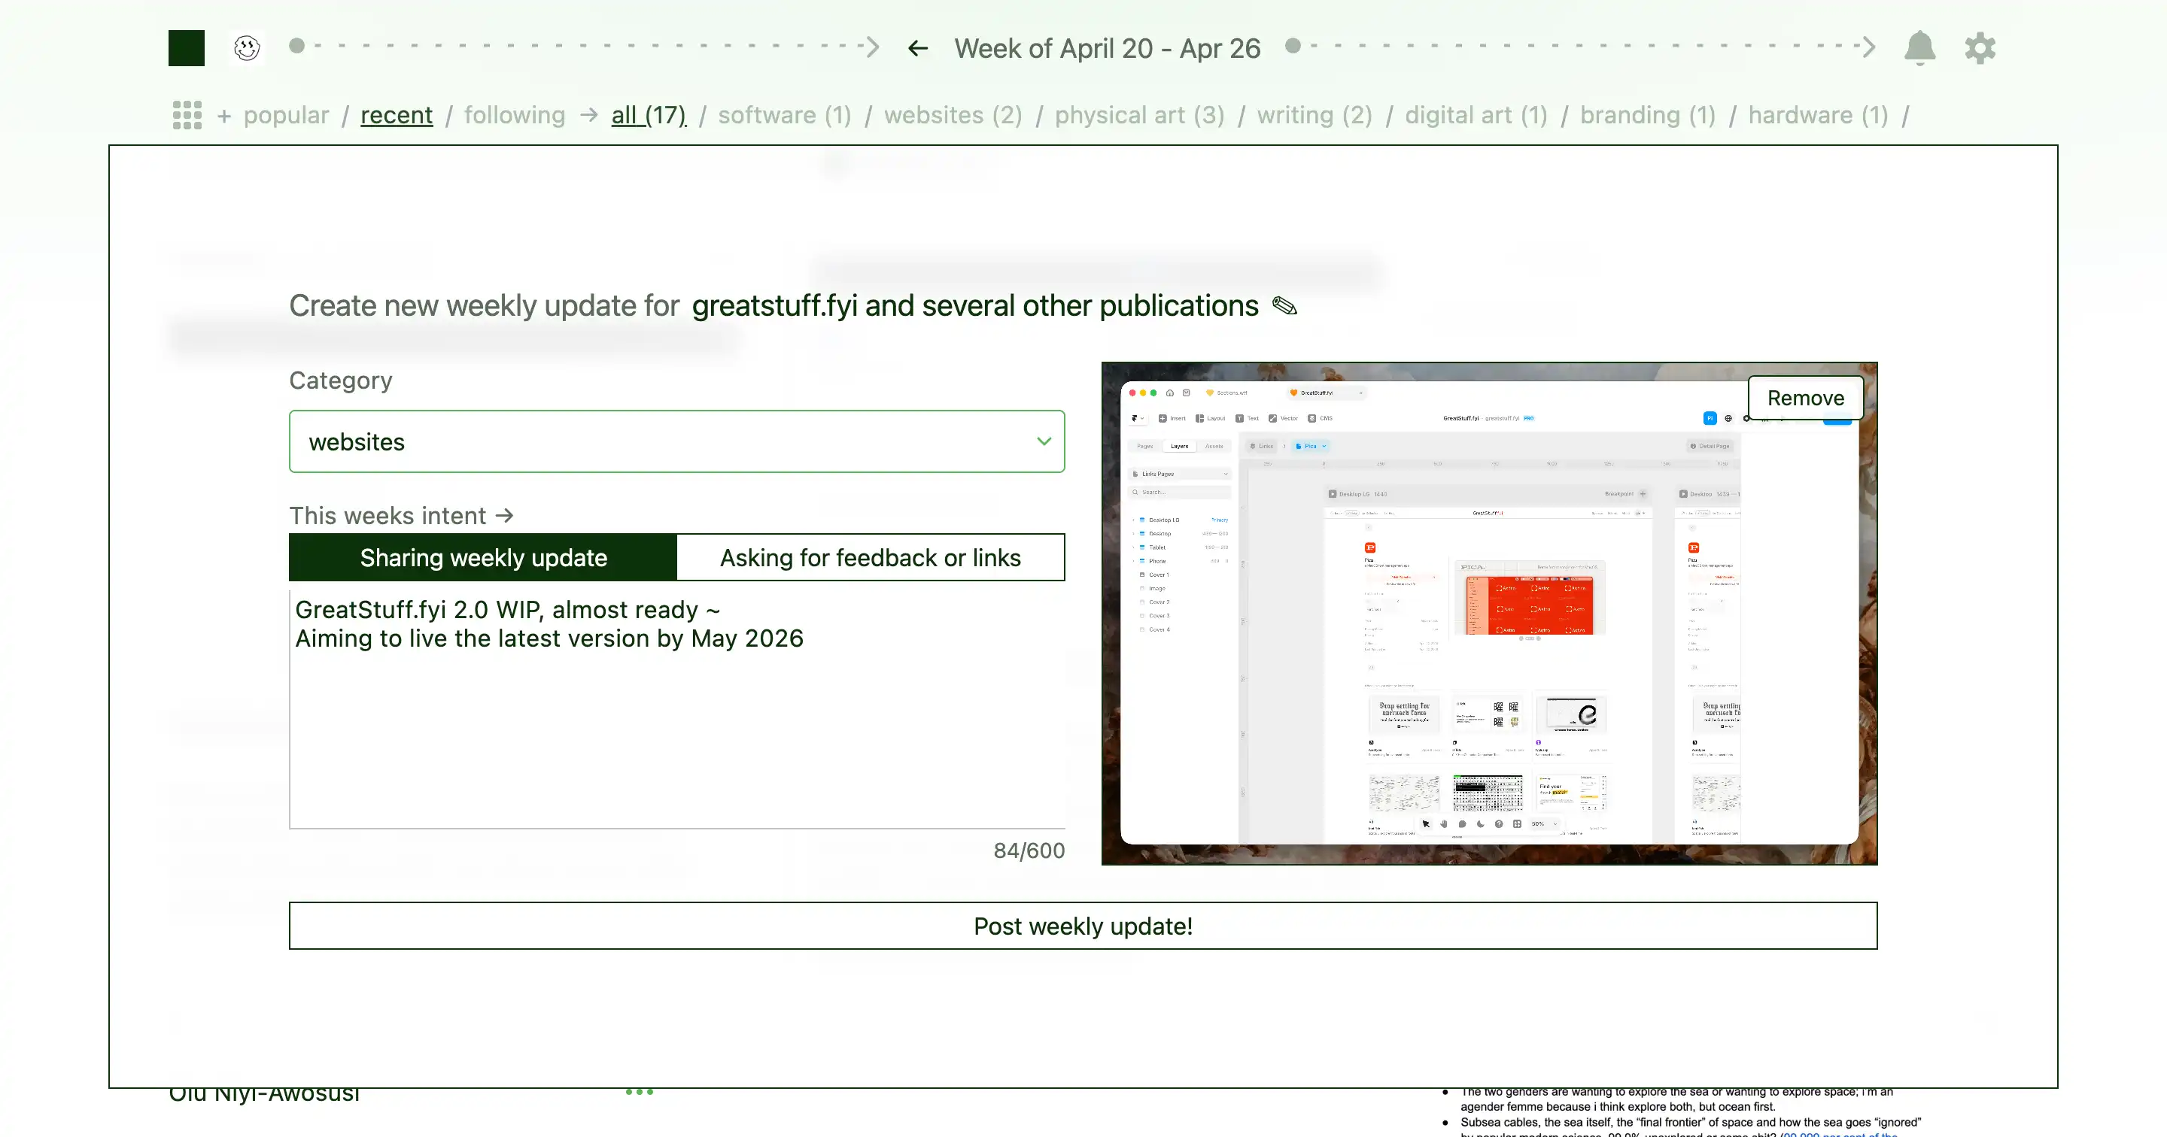Viewport: 2167px width, 1137px height.
Task: Click the dark green square logo
Action: pyautogui.click(x=186, y=48)
